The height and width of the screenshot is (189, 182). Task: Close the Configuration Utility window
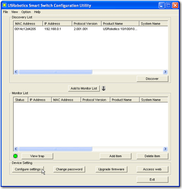click(175, 5)
